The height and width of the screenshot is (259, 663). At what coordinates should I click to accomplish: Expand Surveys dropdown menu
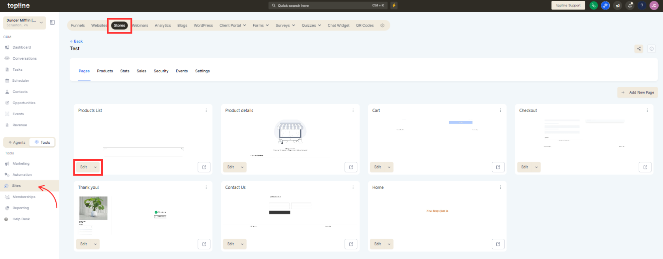point(285,25)
